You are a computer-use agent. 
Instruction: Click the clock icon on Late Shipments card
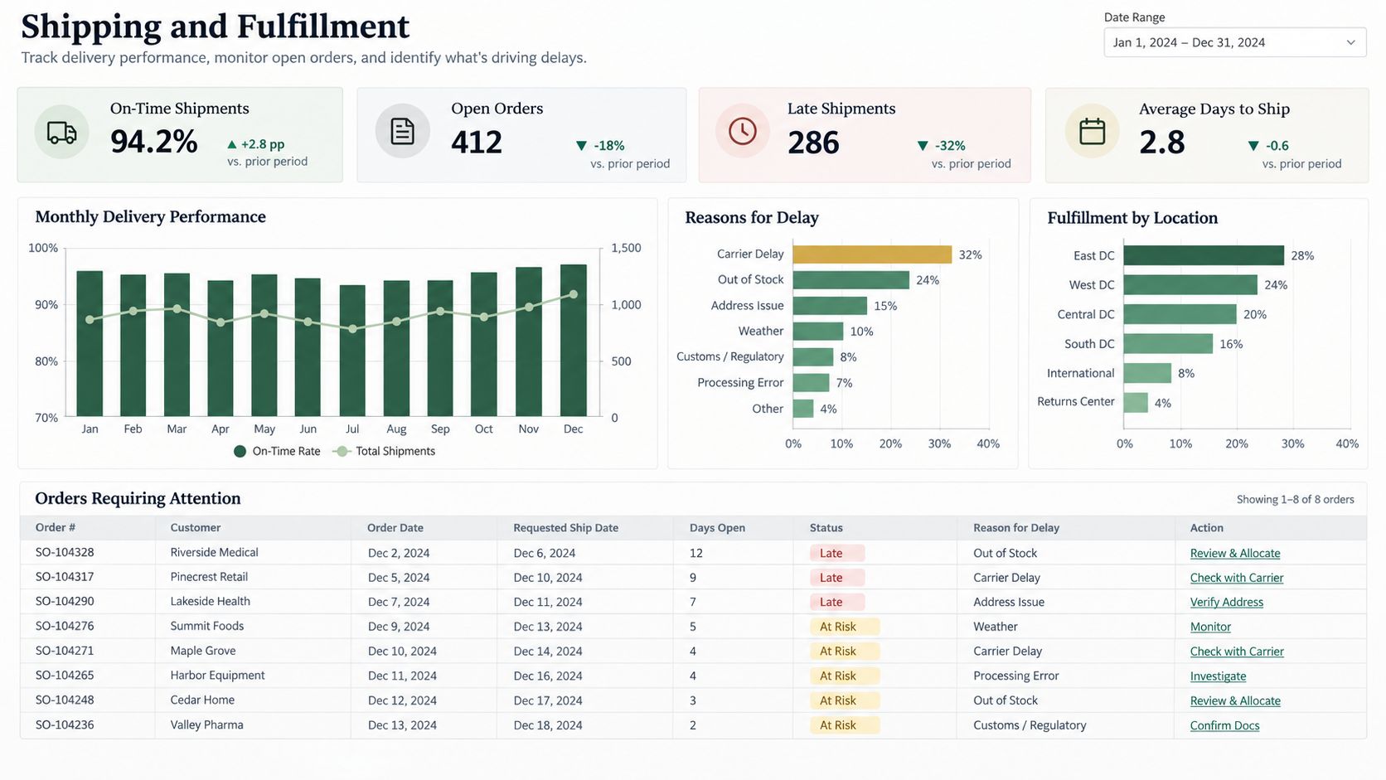743,131
